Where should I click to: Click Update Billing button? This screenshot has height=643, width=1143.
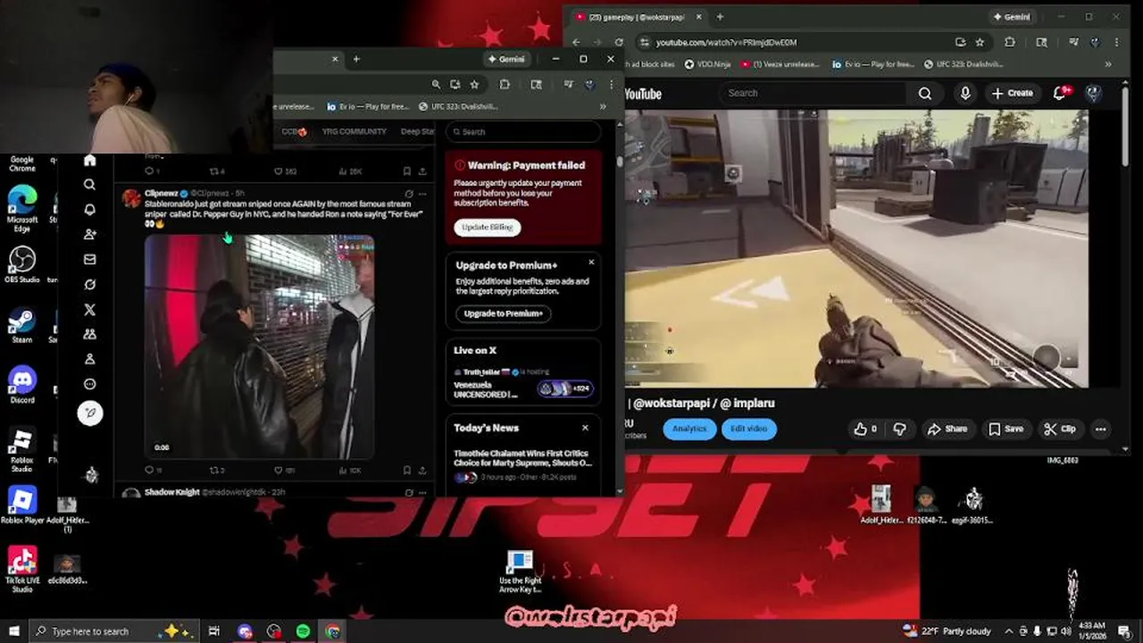point(488,227)
